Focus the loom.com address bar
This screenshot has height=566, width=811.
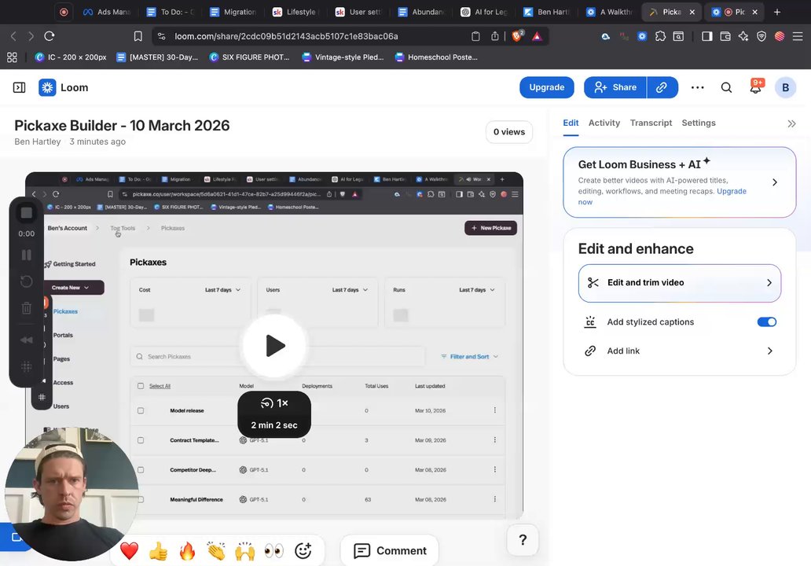pyautogui.click(x=286, y=36)
